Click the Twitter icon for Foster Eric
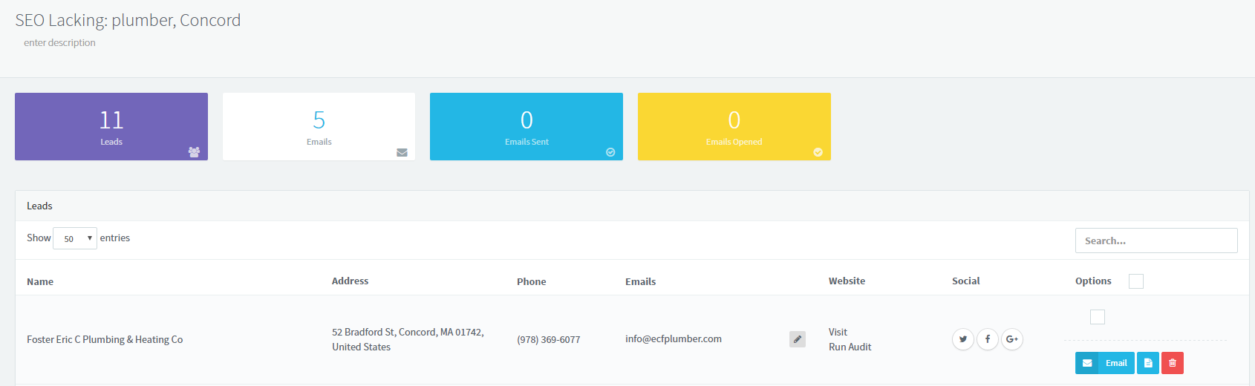Image resolution: width=1255 pixels, height=386 pixels. coord(962,339)
